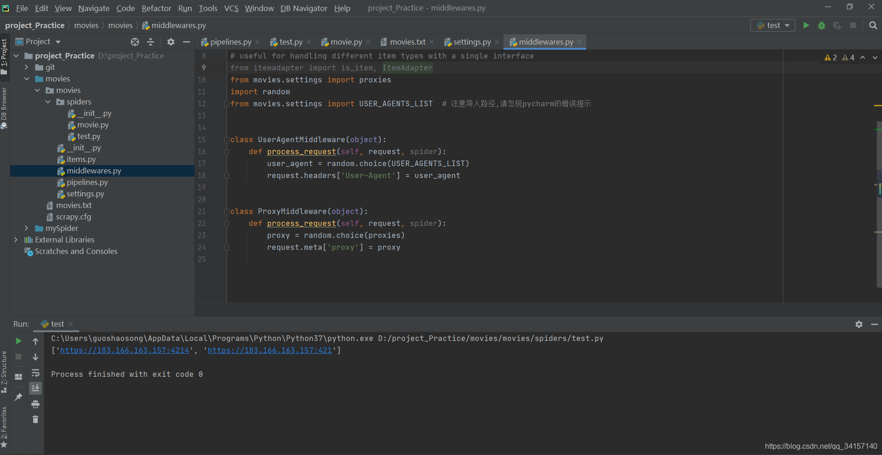Switch to the settings.py editor tab
The height and width of the screenshot is (455, 882).
click(472, 42)
